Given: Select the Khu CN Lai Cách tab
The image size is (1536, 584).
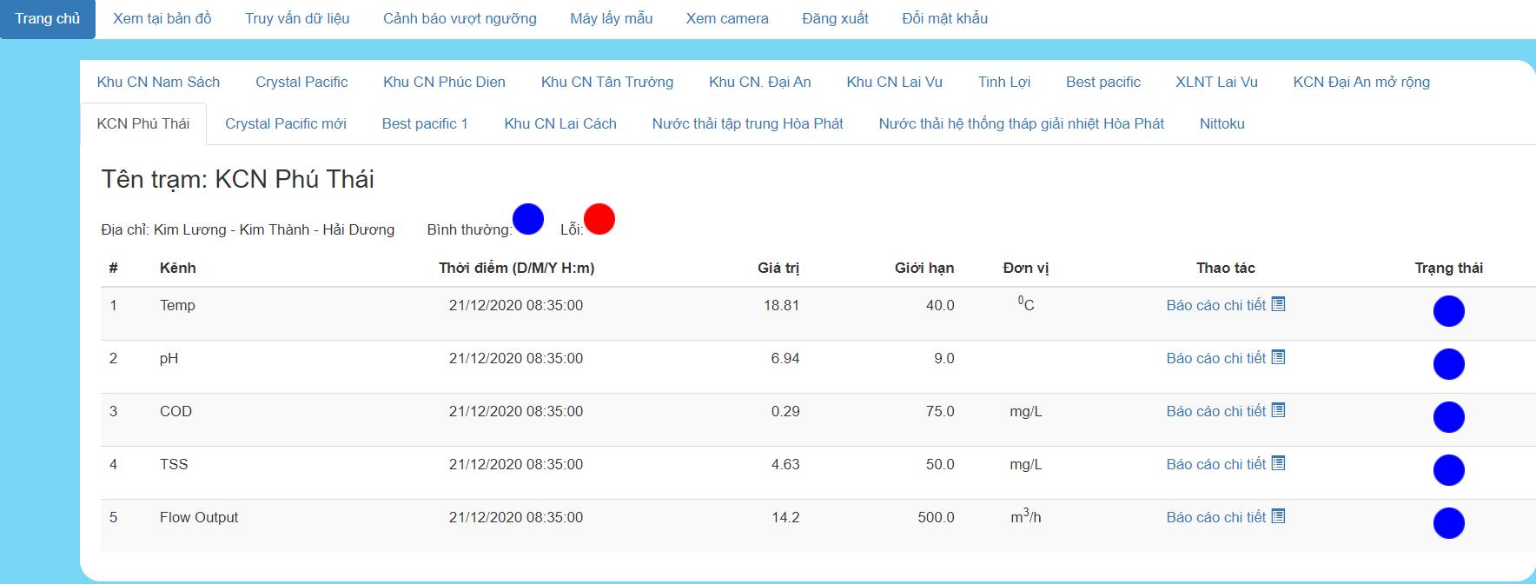Looking at the screenshot, I should [560, 123].
